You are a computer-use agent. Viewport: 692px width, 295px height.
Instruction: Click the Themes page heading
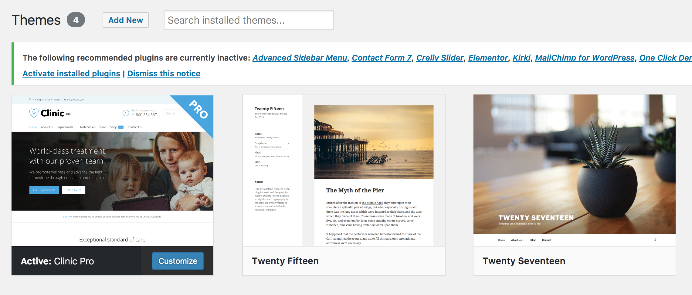coord(36,20)
